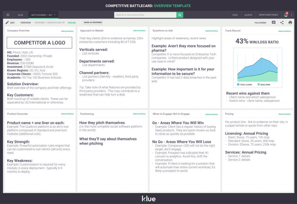Click 'Go - Areas Where You Will Win'
297x204 pixels.
[x=178, y=123]
